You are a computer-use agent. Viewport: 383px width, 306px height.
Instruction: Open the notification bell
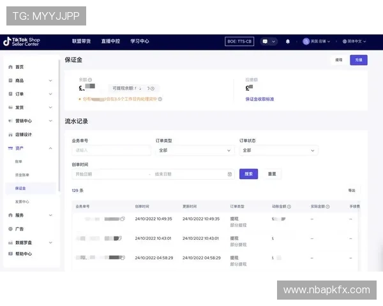[288, 41]
